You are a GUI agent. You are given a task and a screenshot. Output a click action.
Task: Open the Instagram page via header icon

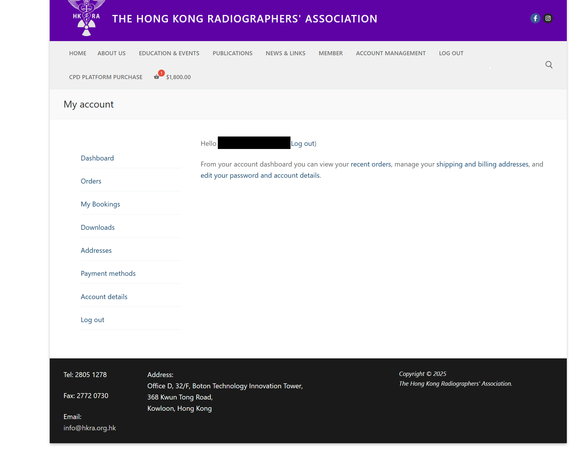click(548, 18)
